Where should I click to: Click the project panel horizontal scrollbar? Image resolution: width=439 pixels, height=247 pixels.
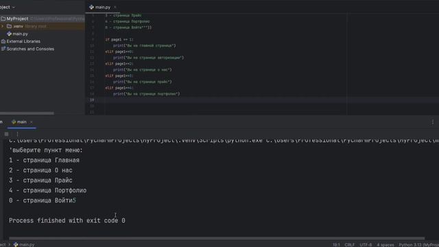point(27,113)
